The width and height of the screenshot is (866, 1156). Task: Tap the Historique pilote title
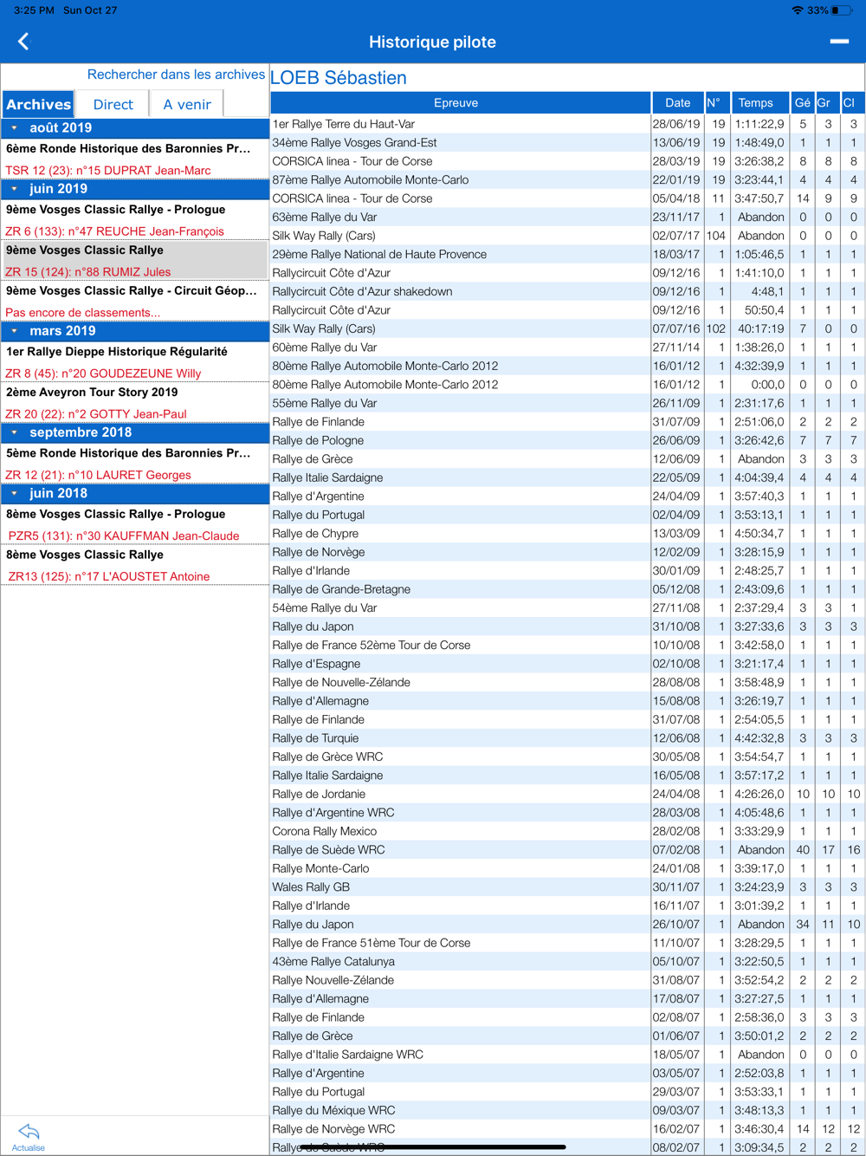(x=432, y=42)
